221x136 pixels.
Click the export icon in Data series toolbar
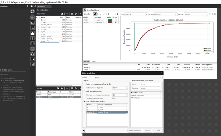pyautogui.click(x=76, y=14)
